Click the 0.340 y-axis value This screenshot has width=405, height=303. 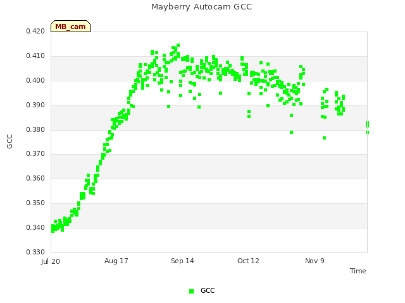35,227
